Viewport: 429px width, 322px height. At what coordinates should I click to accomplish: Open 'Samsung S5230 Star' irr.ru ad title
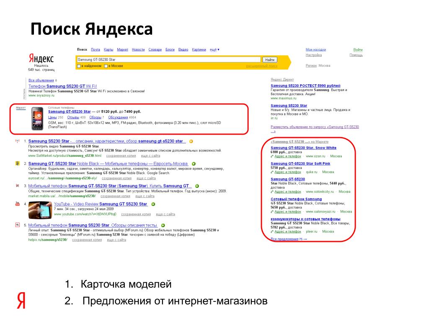click(289, 106)
